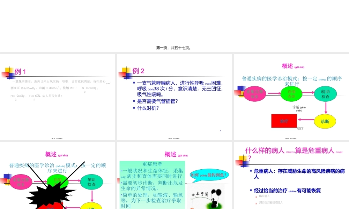
Task: Select the green "重症患者" text box
Action: pyautogui.click(x=153, y=185)
